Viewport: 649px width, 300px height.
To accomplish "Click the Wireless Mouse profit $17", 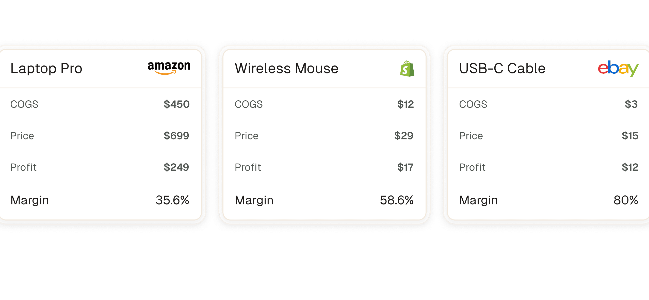I will (405, 167).
